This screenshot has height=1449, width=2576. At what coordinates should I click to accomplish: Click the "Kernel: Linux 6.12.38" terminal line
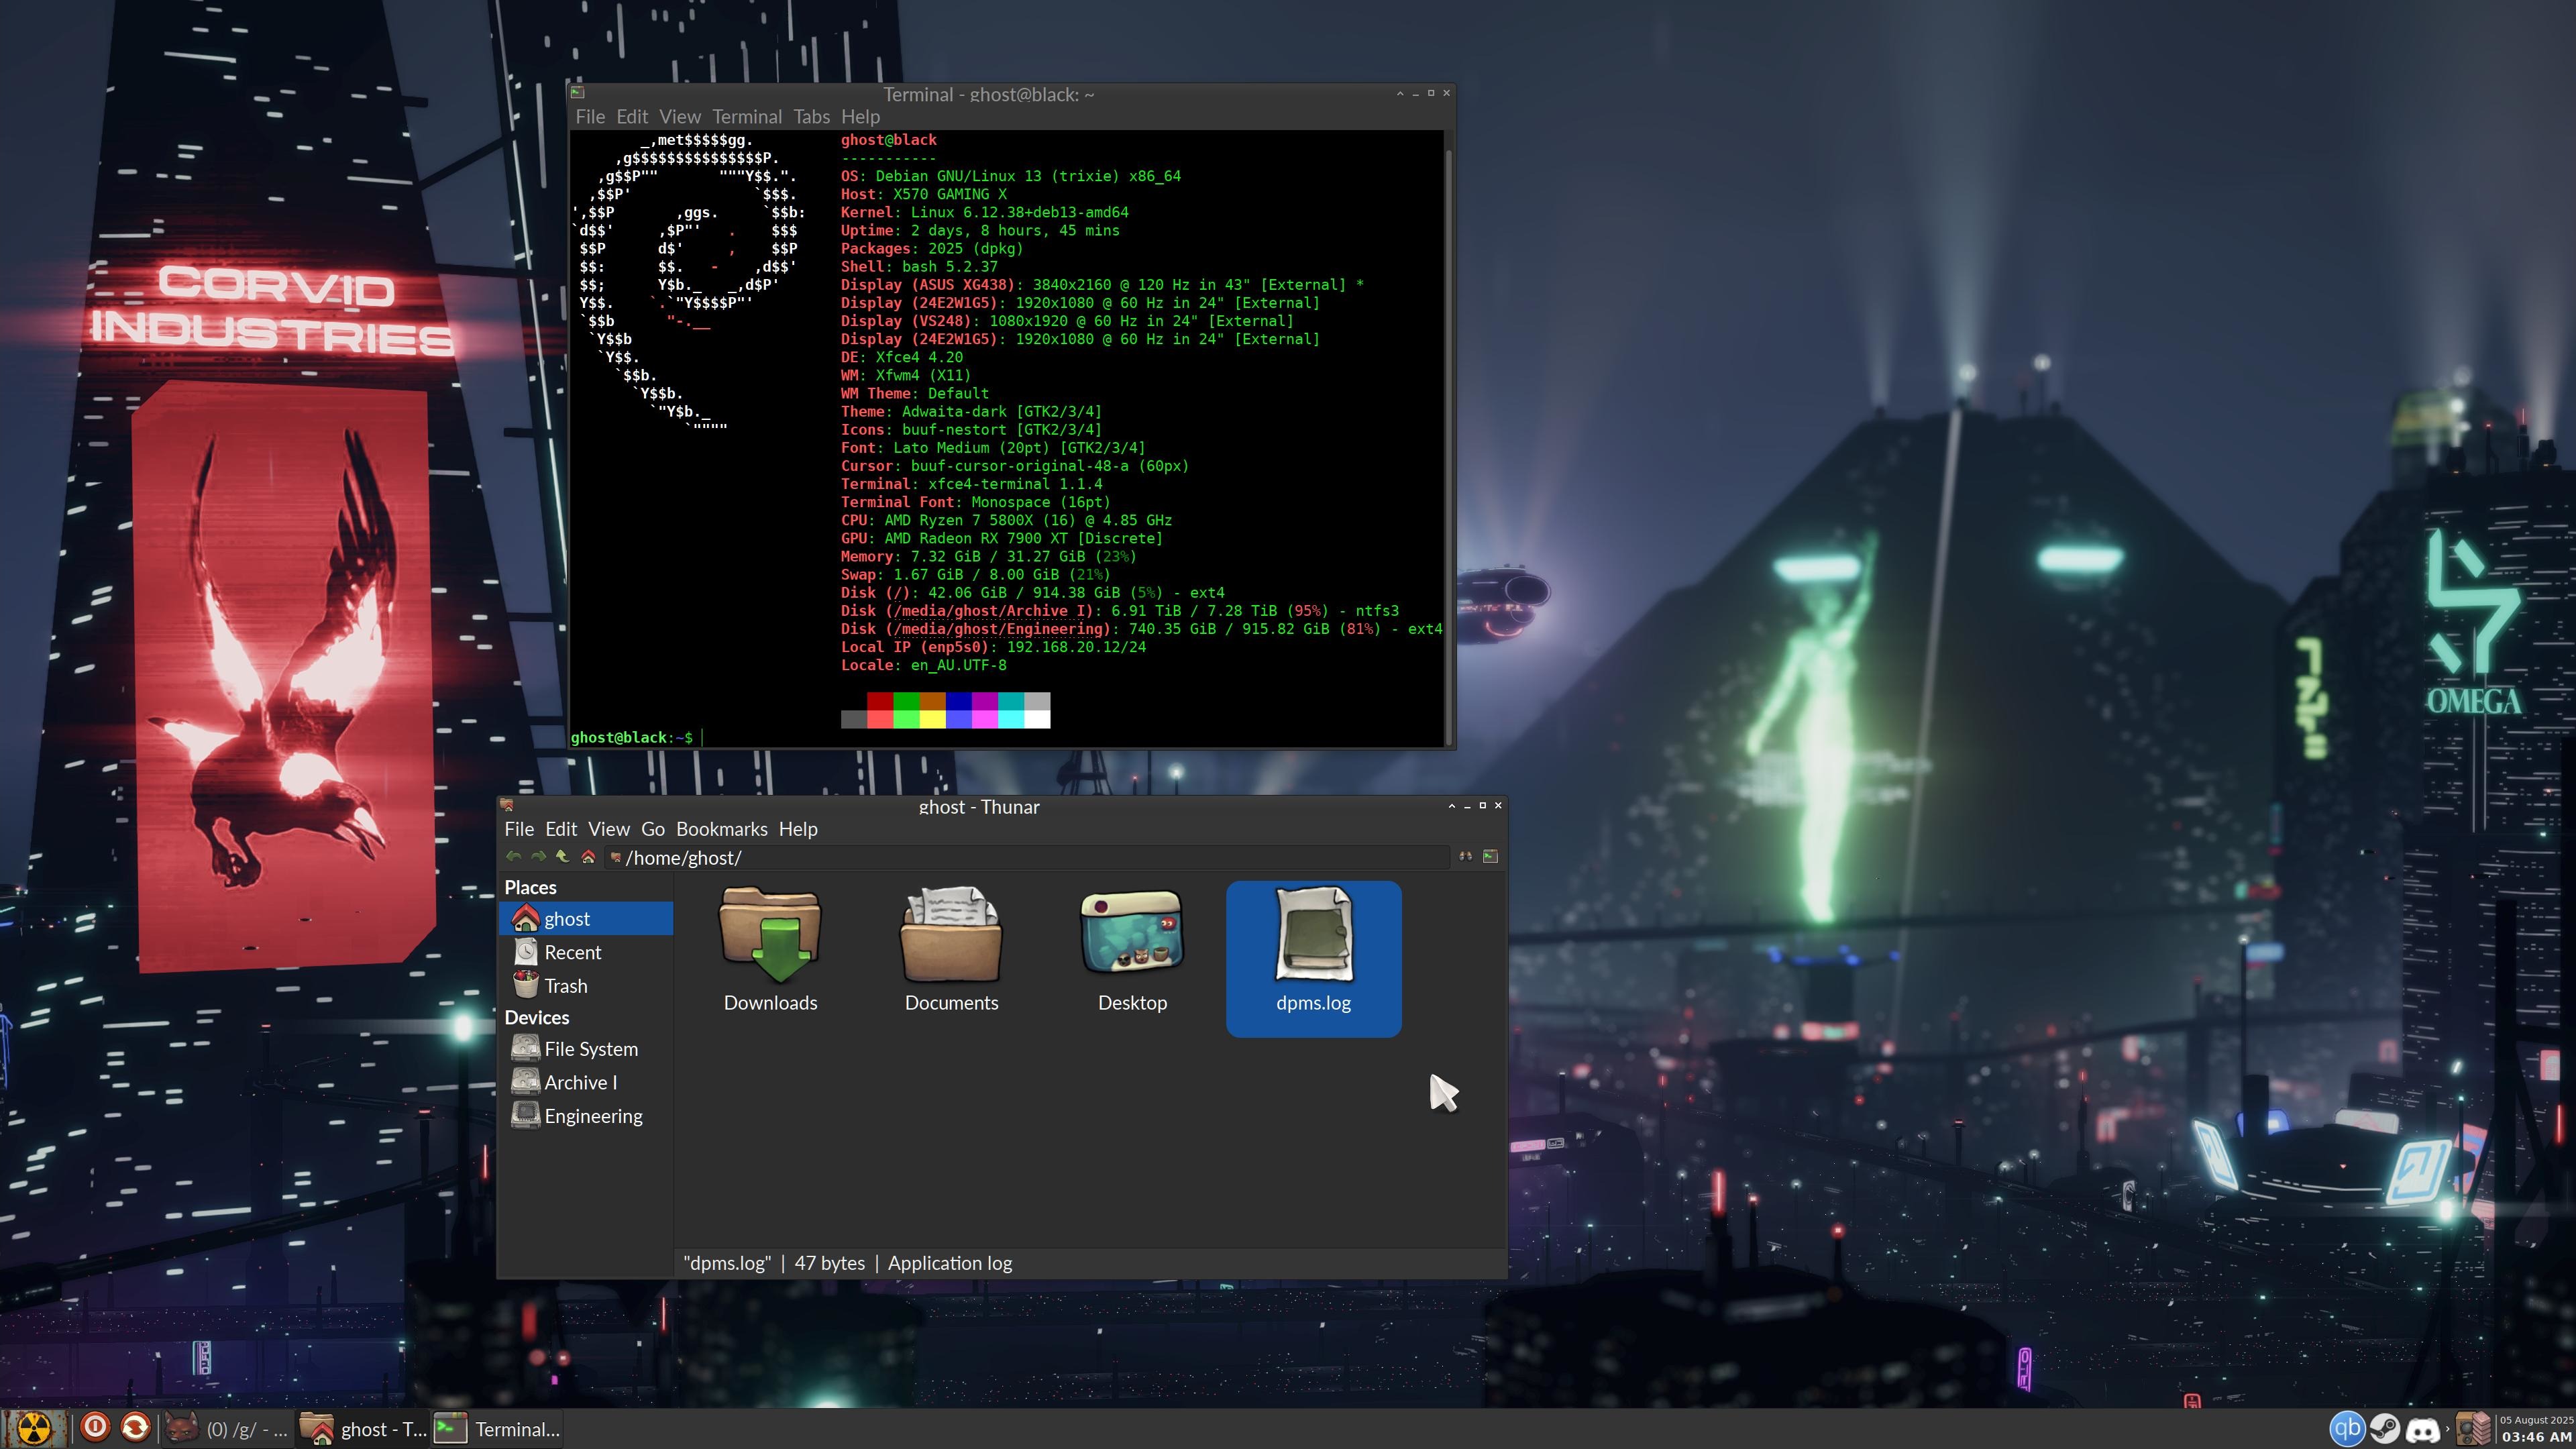tap(984, 212)
